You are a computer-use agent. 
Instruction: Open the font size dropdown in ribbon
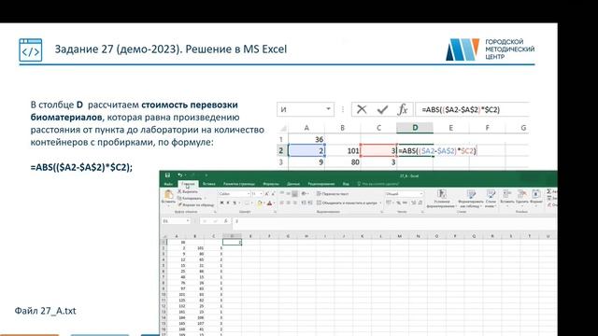(261, 194)
